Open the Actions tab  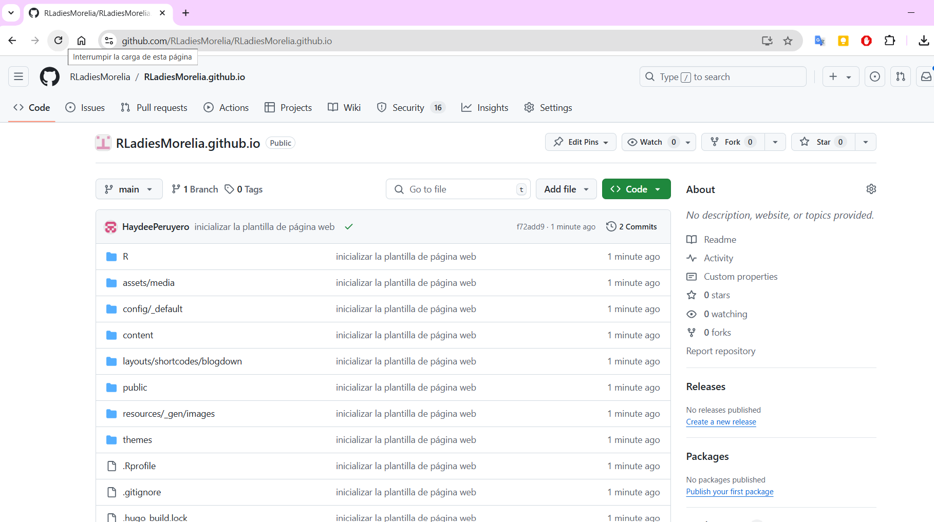pos(226,108)
